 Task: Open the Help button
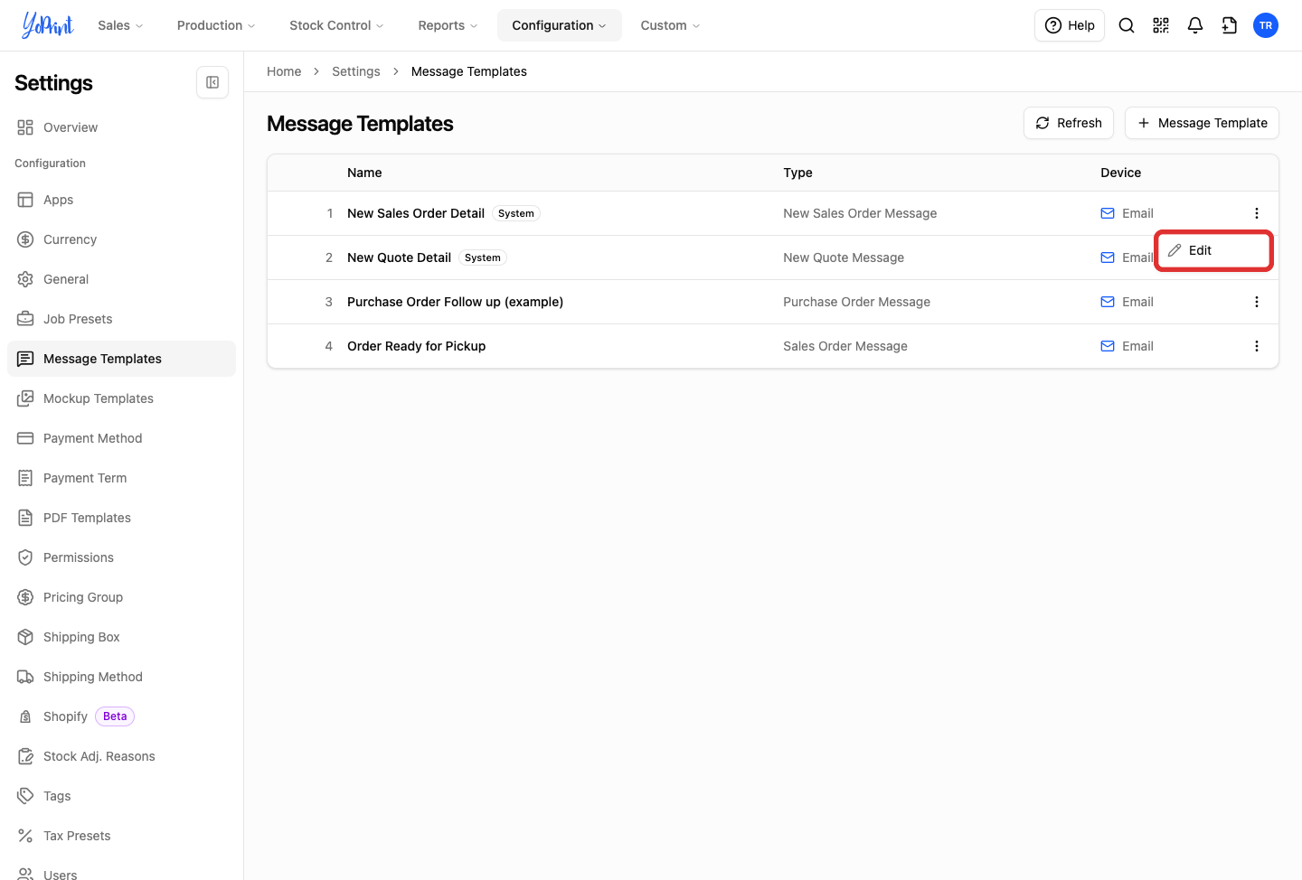pos(1070,25)
